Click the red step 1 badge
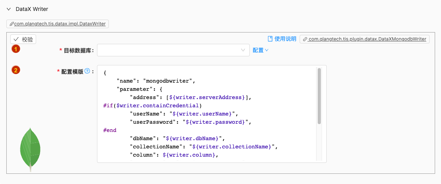 15,49
